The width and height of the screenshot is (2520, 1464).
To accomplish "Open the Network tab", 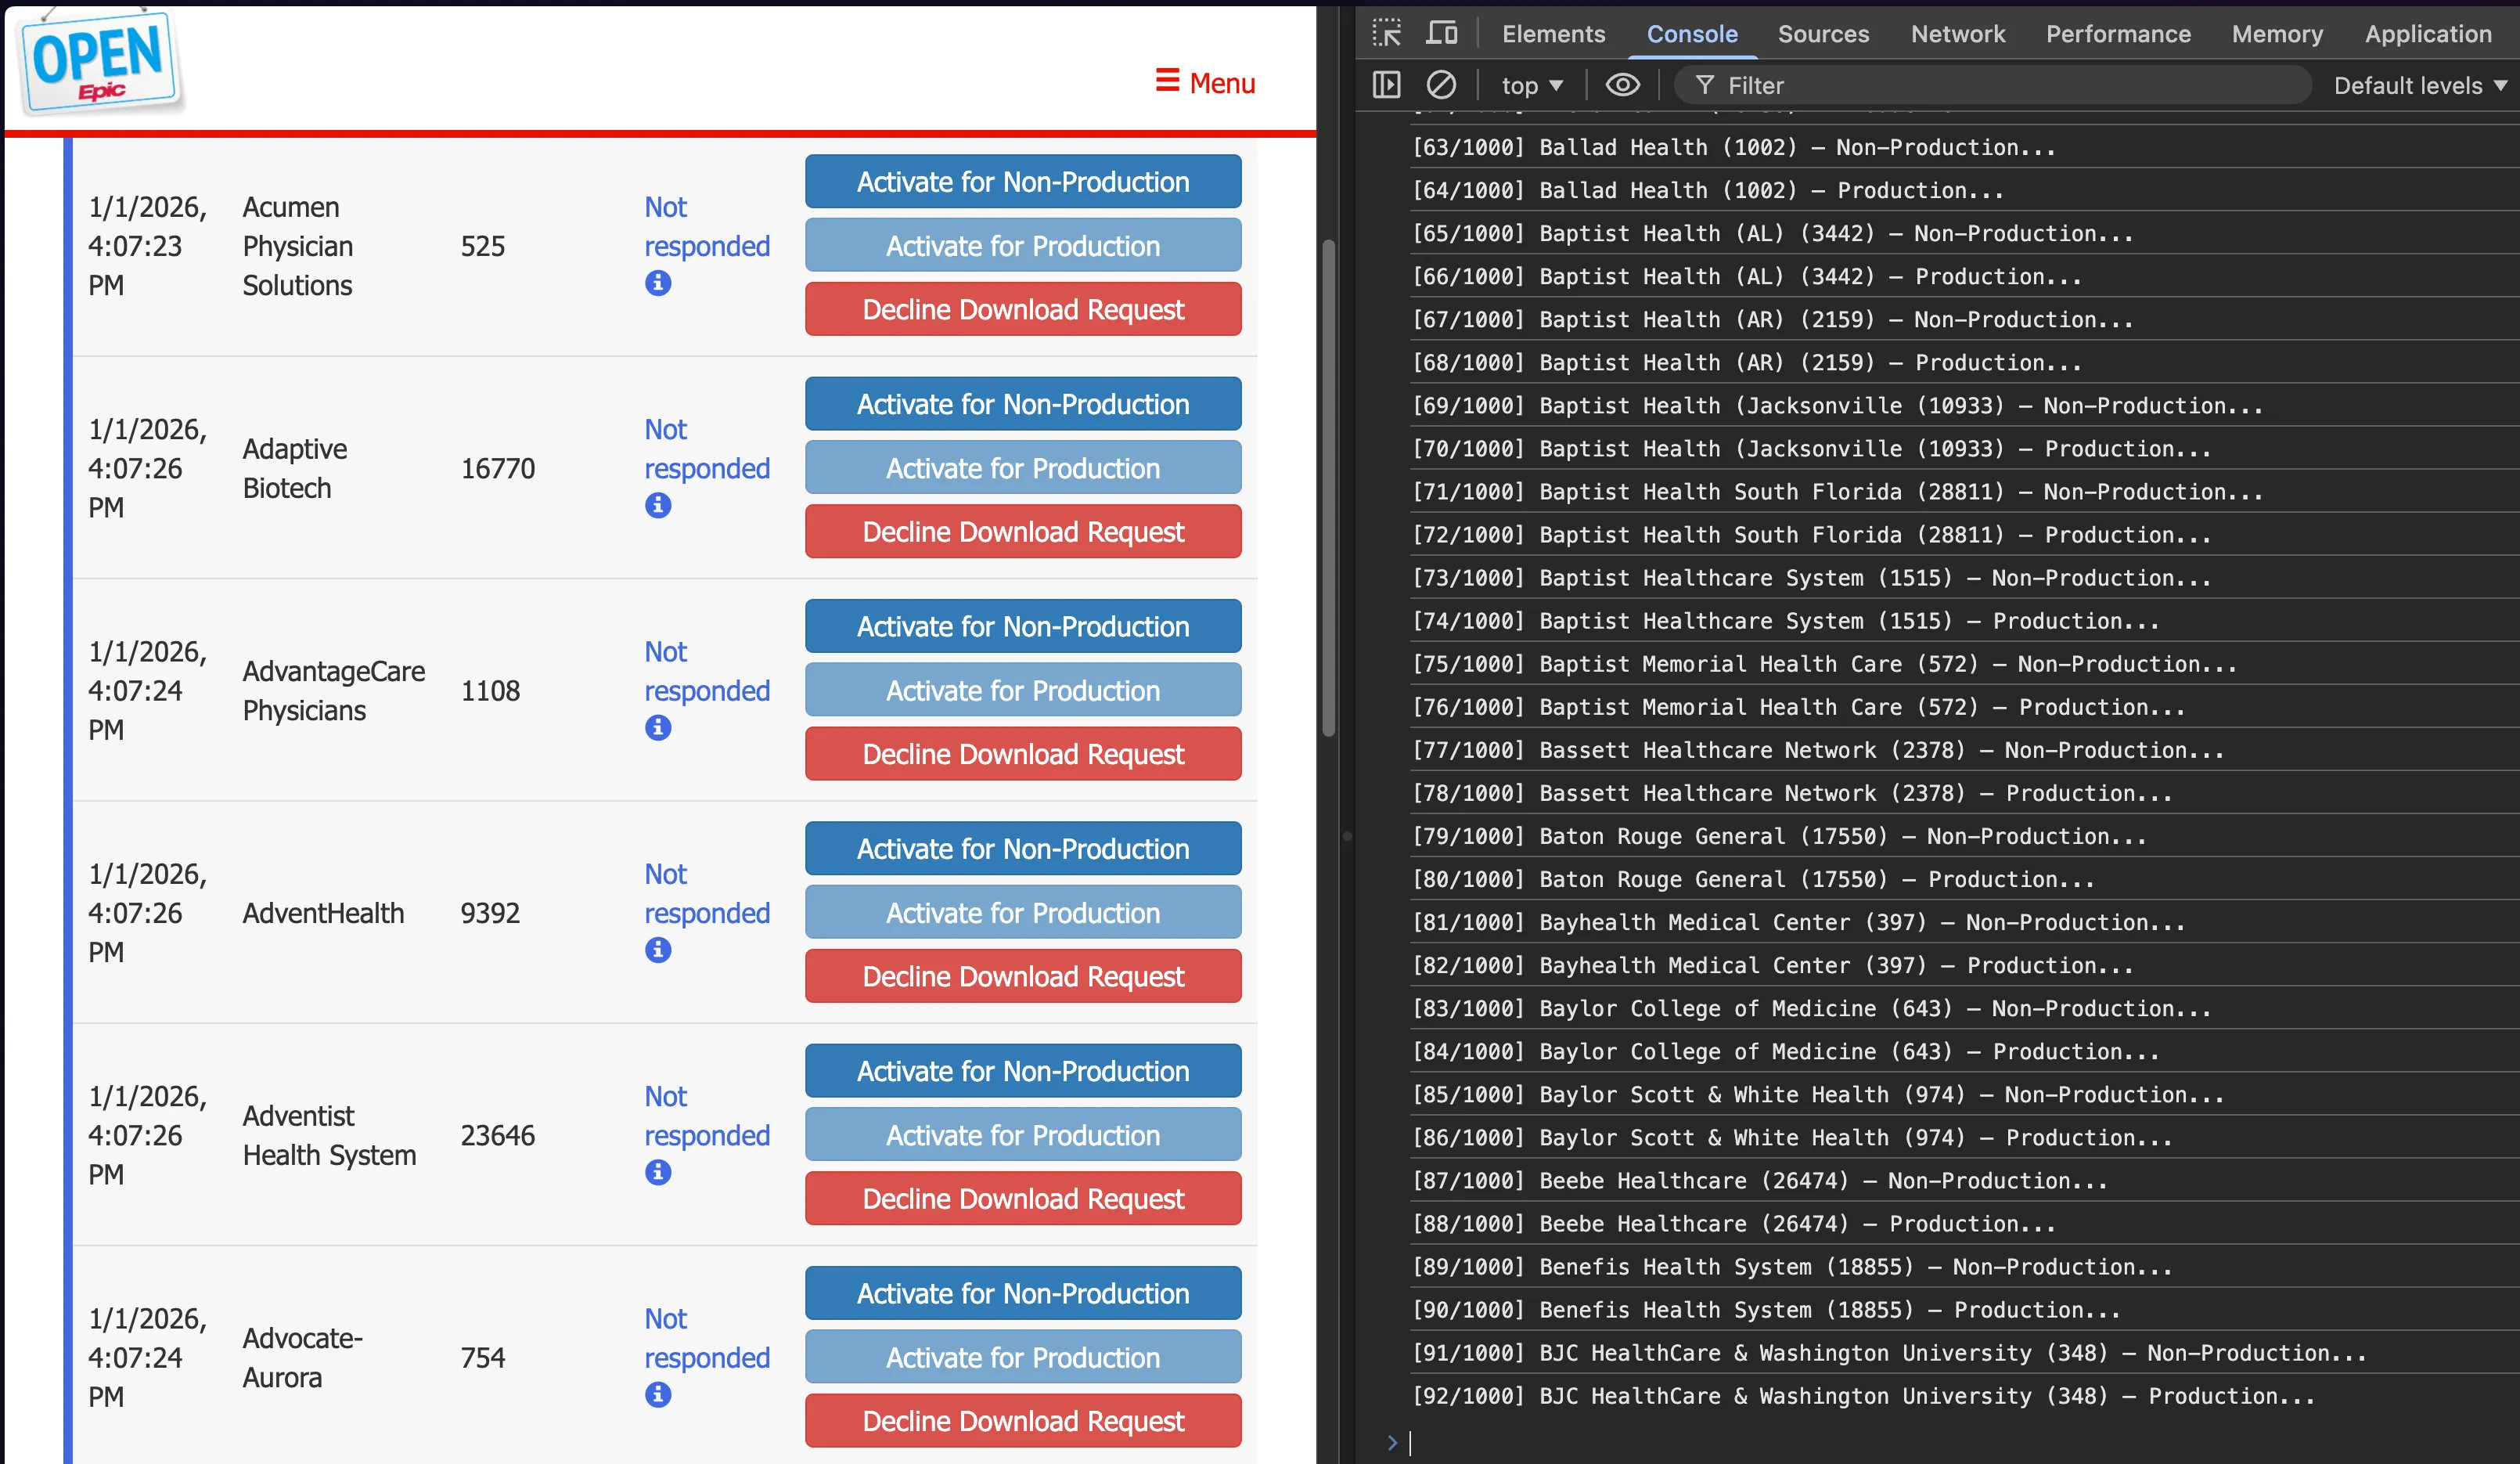I will (x=1957, y=34).
